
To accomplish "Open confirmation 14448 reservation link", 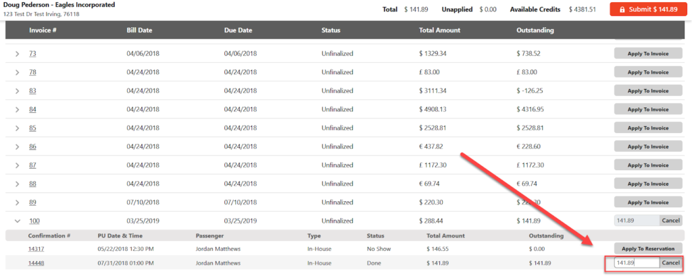I will 36,263.
